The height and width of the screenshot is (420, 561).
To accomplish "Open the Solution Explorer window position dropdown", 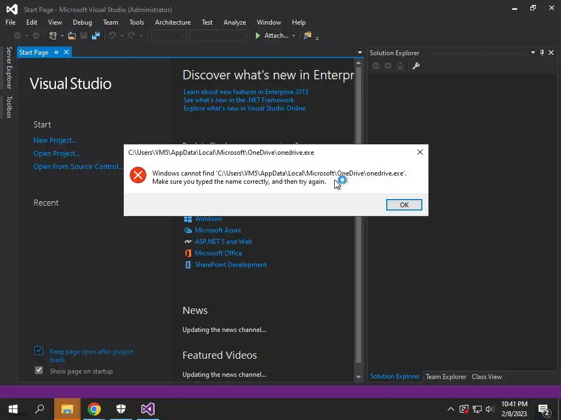I will [x=533, y=52].
